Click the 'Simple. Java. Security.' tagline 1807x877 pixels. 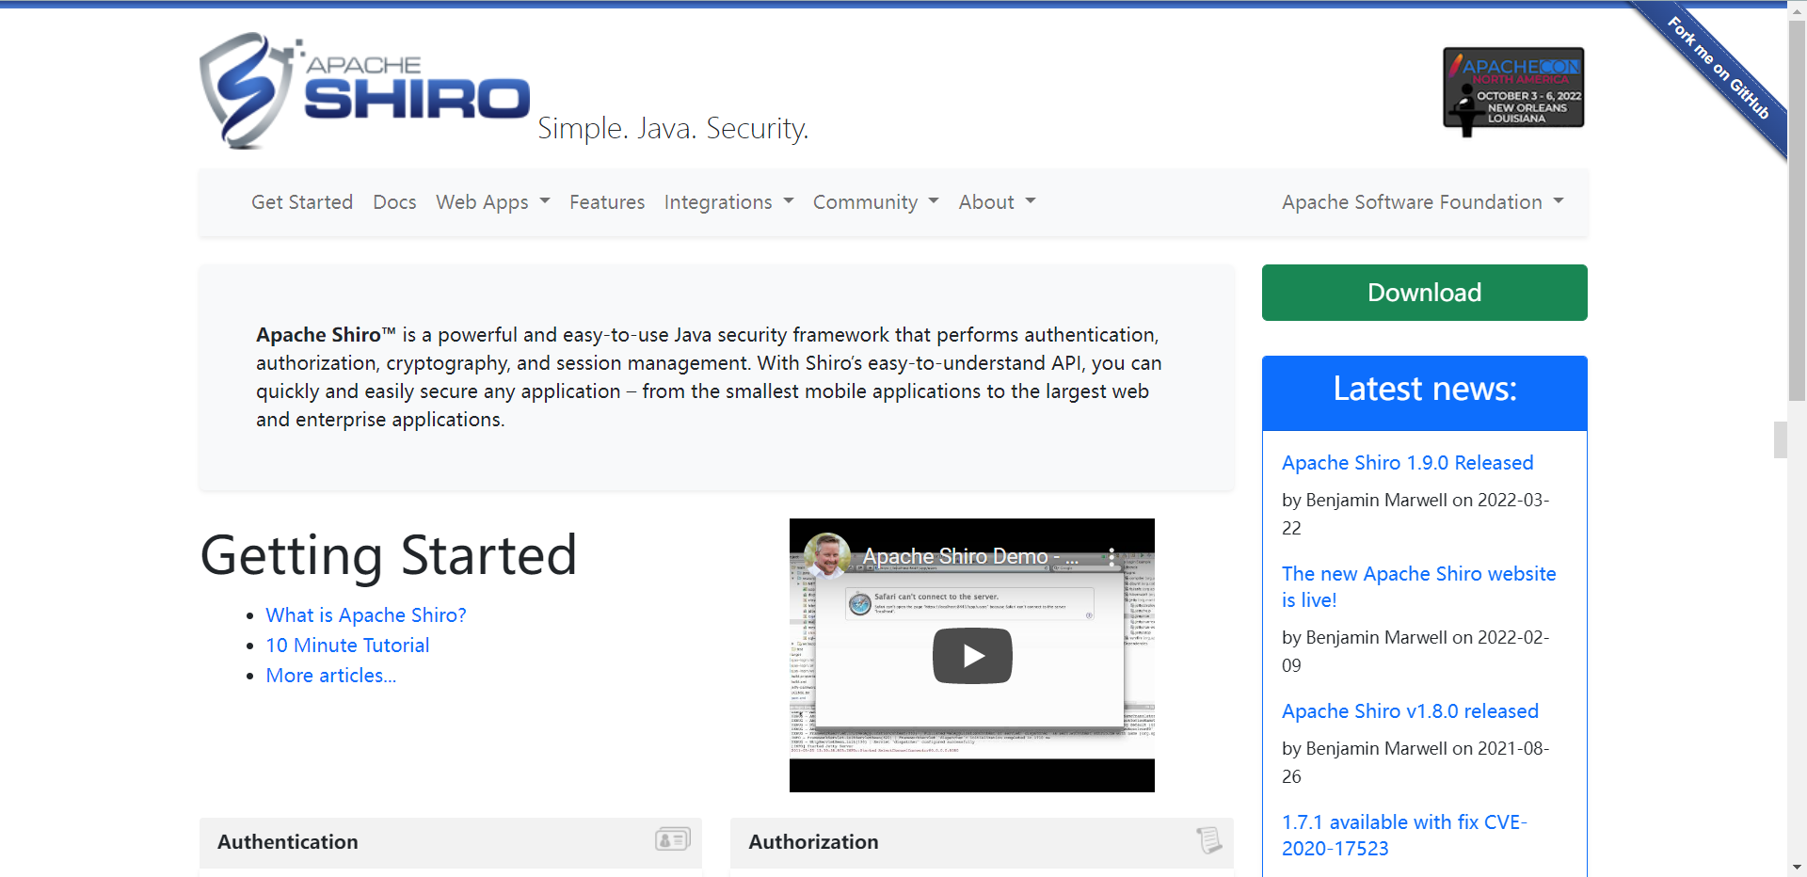coord(673,128)
